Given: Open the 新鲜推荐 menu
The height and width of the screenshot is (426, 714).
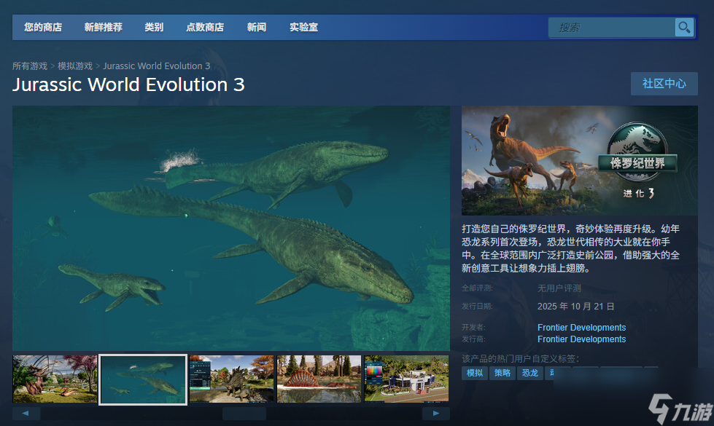Looking at the screenshot, I should coord(104,27).
